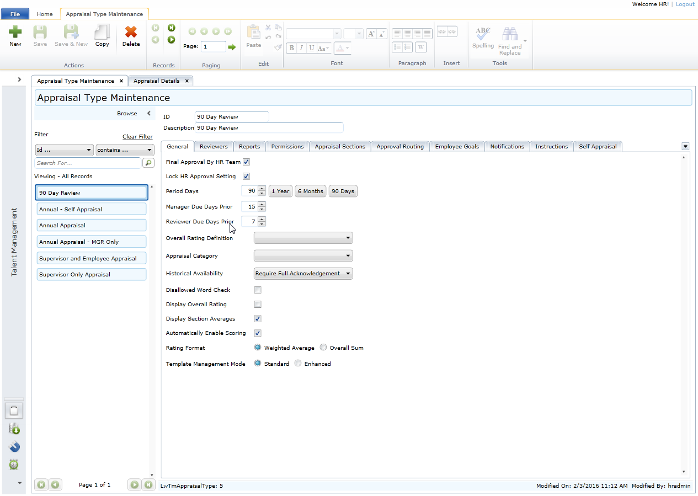Expand the Overall Rating Definition dropdown
Viewport: 698px width, 496px height.
(x=303, y=238)
